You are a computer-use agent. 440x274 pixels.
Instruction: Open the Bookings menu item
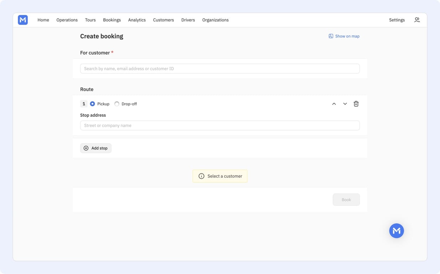pyautogui.click(x=112, y=20)
